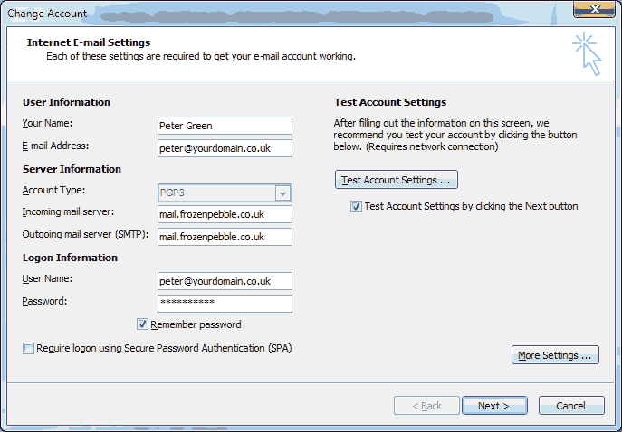
Task: Click the Outgoing mail server (SMTP) field
Action: click(225, 237)
